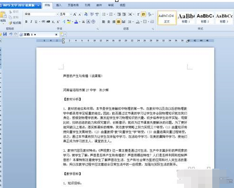The height and width of the screenshot is (188, 234).
Task: Click the Cut scissors button
Action: pyautogui.click(x=14, y=12)
